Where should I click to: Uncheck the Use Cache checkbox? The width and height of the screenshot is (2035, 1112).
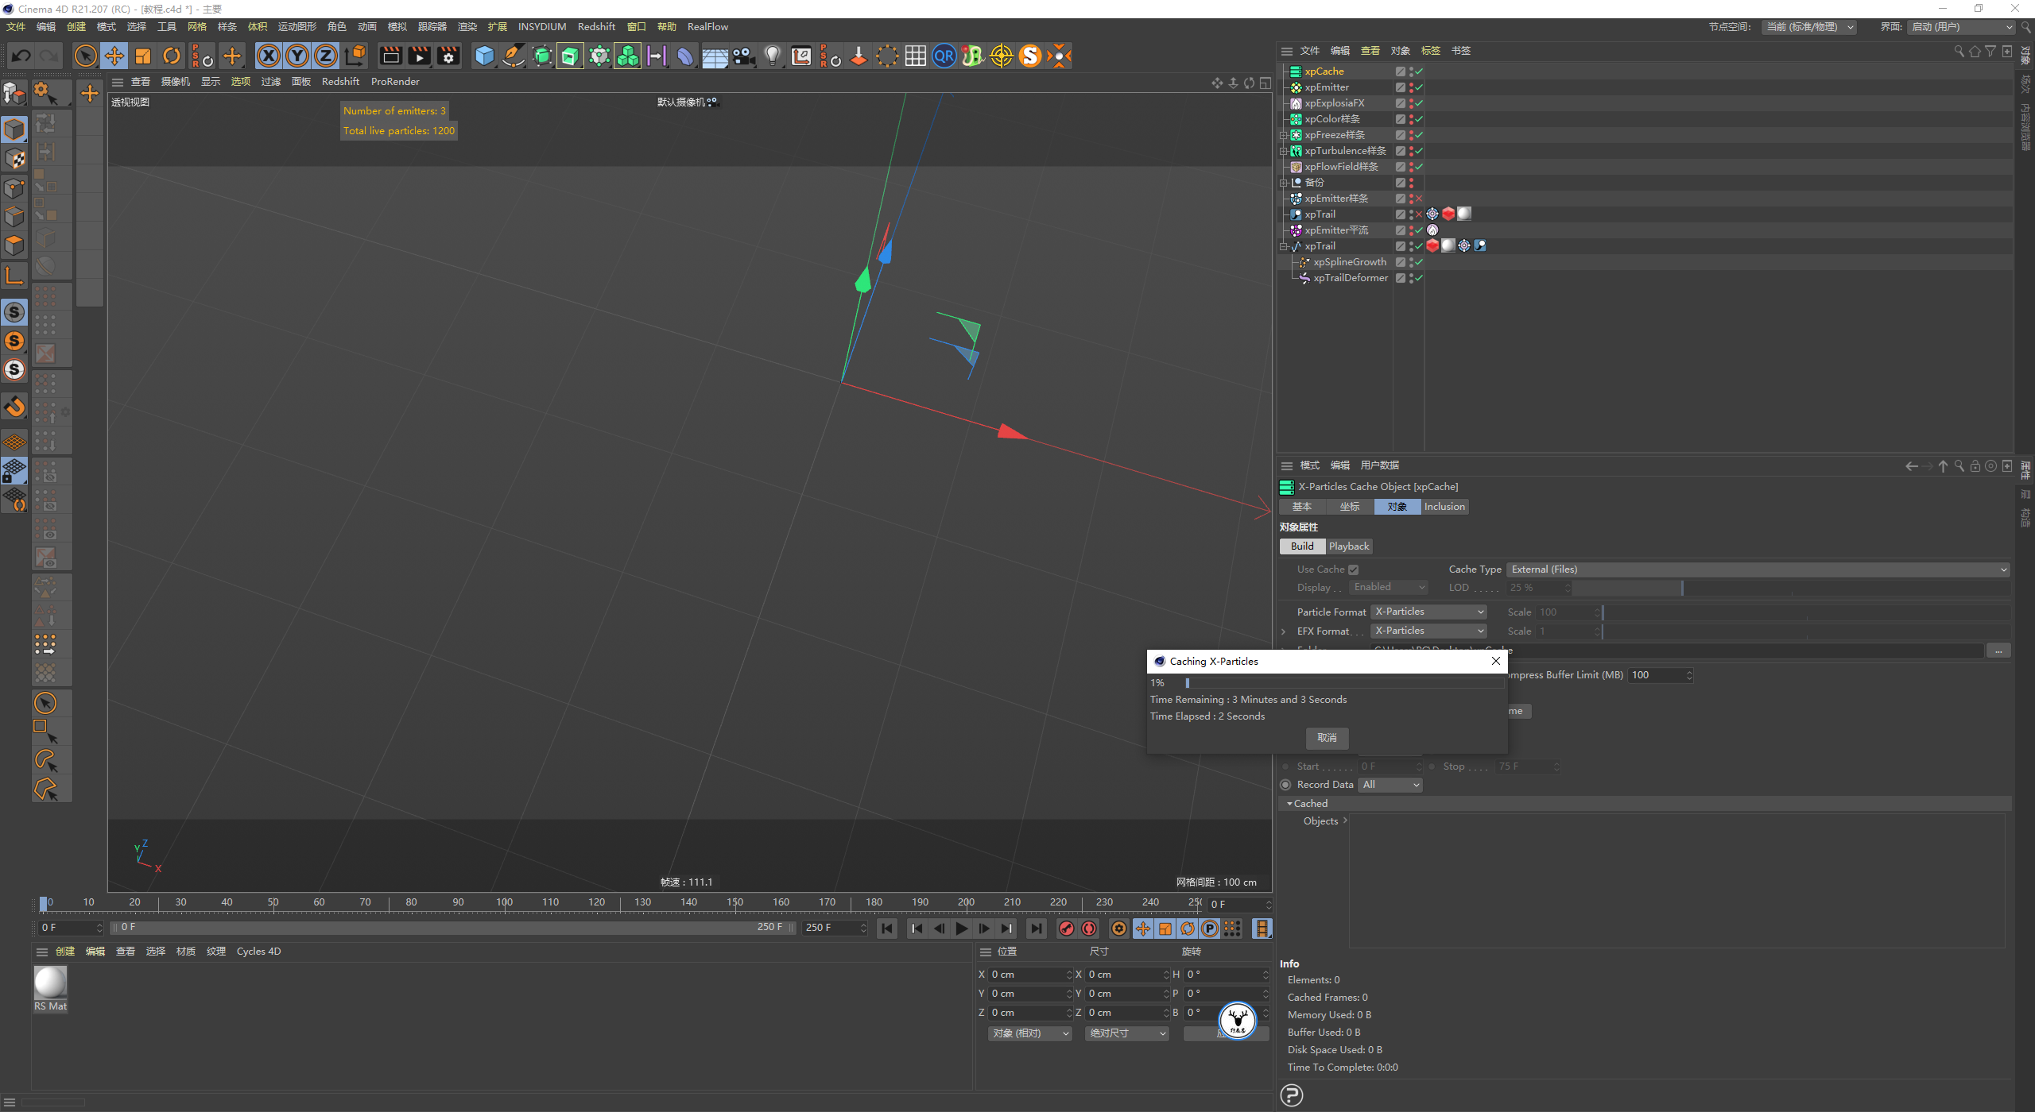click(x=1353, y=570)
